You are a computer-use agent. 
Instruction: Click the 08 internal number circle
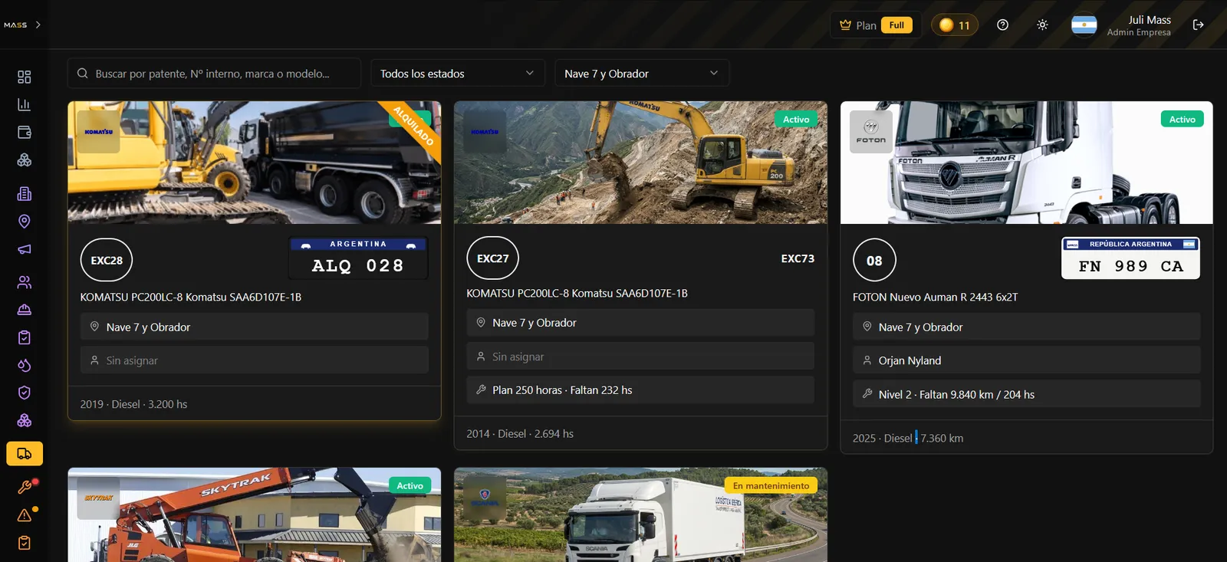pyautogui.click(x=874, y=261)
